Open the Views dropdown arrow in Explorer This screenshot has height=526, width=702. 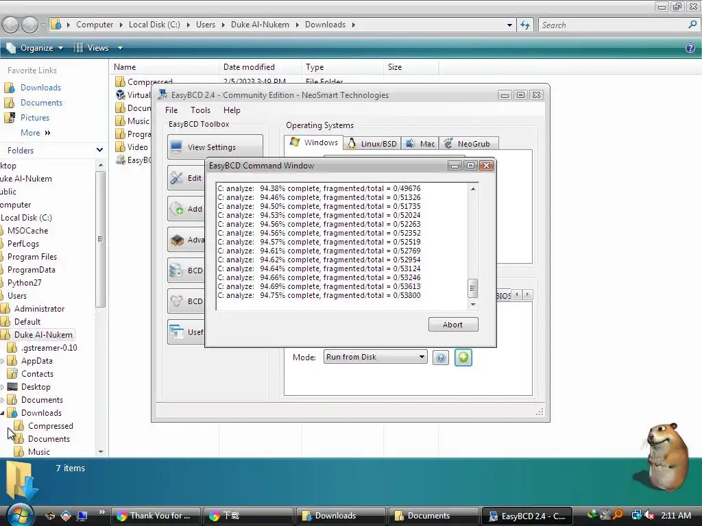point(120,48)
